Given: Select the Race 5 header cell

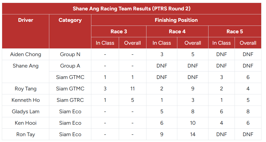Looking at the screenshot, I should tap(235, 32).
